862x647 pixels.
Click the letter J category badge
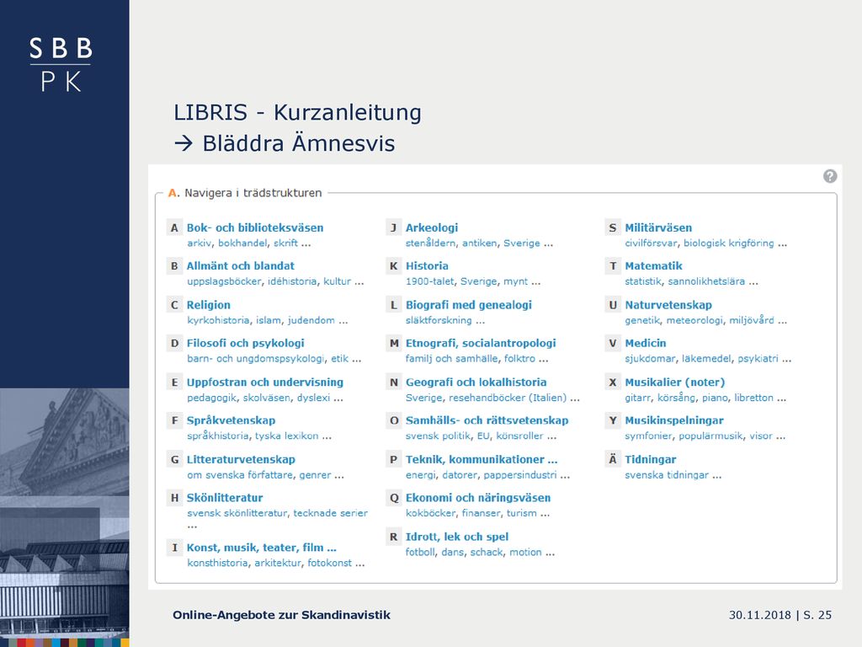394,227
